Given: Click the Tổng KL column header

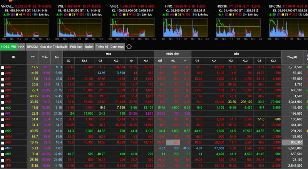Looking at the screenshot, I should click(x=292, y=57).
